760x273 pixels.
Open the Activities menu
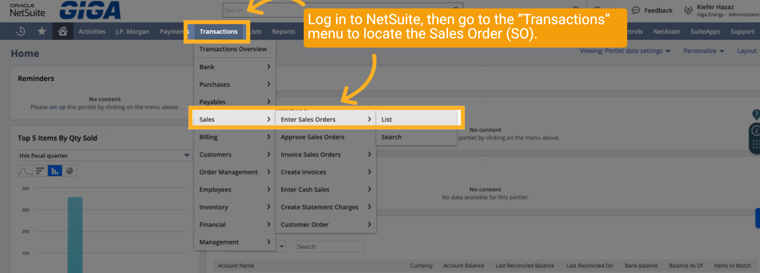click(x=92, y=32)
